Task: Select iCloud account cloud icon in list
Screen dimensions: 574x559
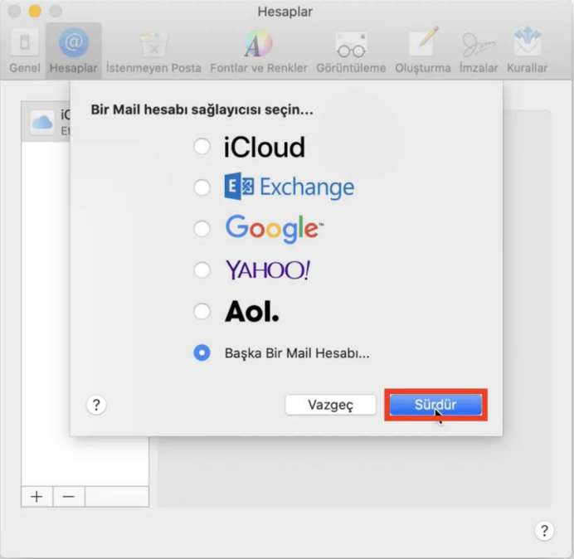Action: (42, 122)
